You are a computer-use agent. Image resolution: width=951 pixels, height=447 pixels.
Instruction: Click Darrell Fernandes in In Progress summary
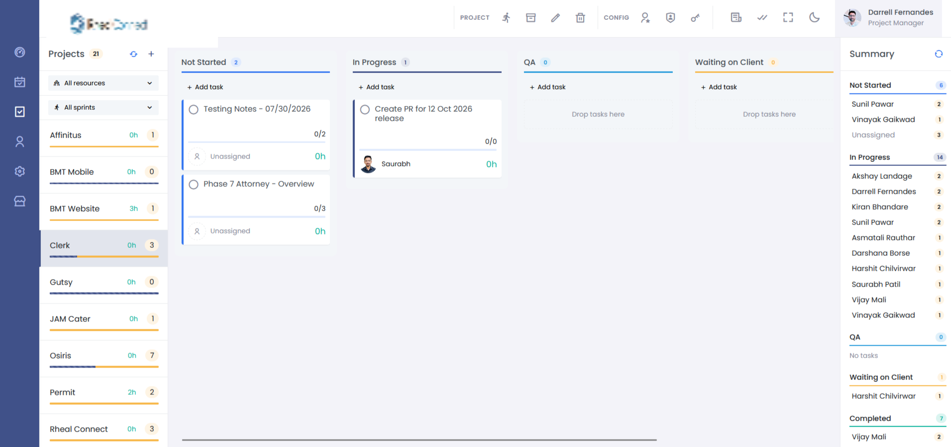883,191
